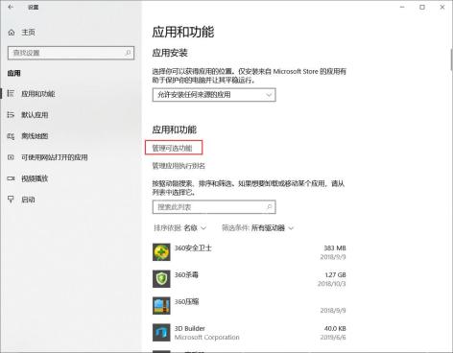This screenshot has width=453, height=353.
Task: Select the 离线地图 sidebar icon
Action: tap(11, 136)
